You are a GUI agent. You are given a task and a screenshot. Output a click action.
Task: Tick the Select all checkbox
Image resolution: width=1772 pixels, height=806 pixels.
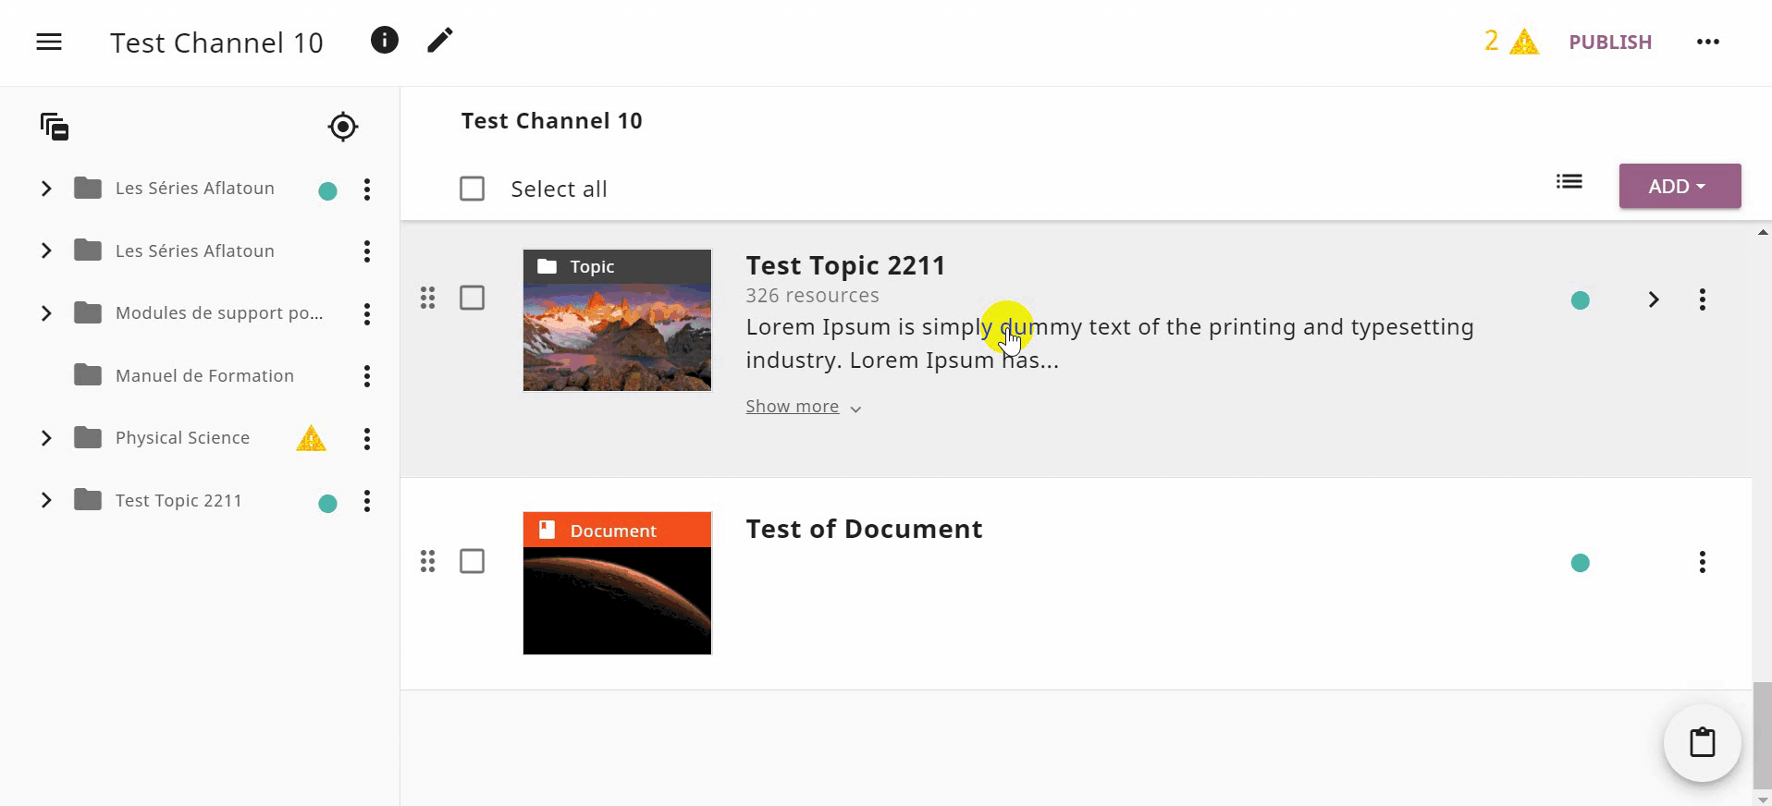coord(473,189)
